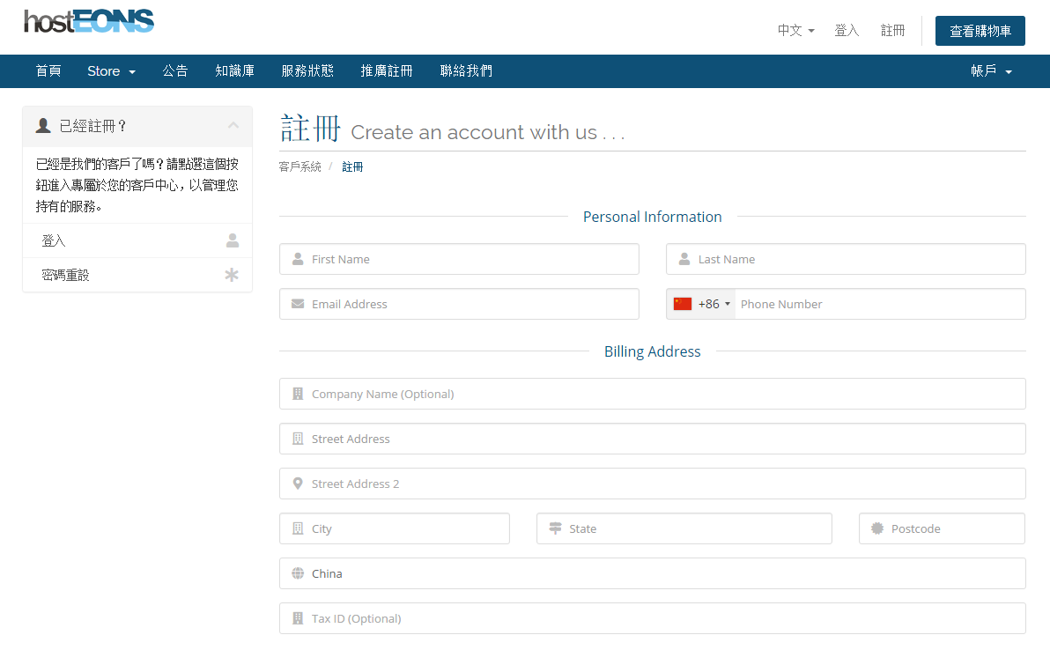Focus the Email Address input field
Viewport: 1050px width, 650px height.
459,304
